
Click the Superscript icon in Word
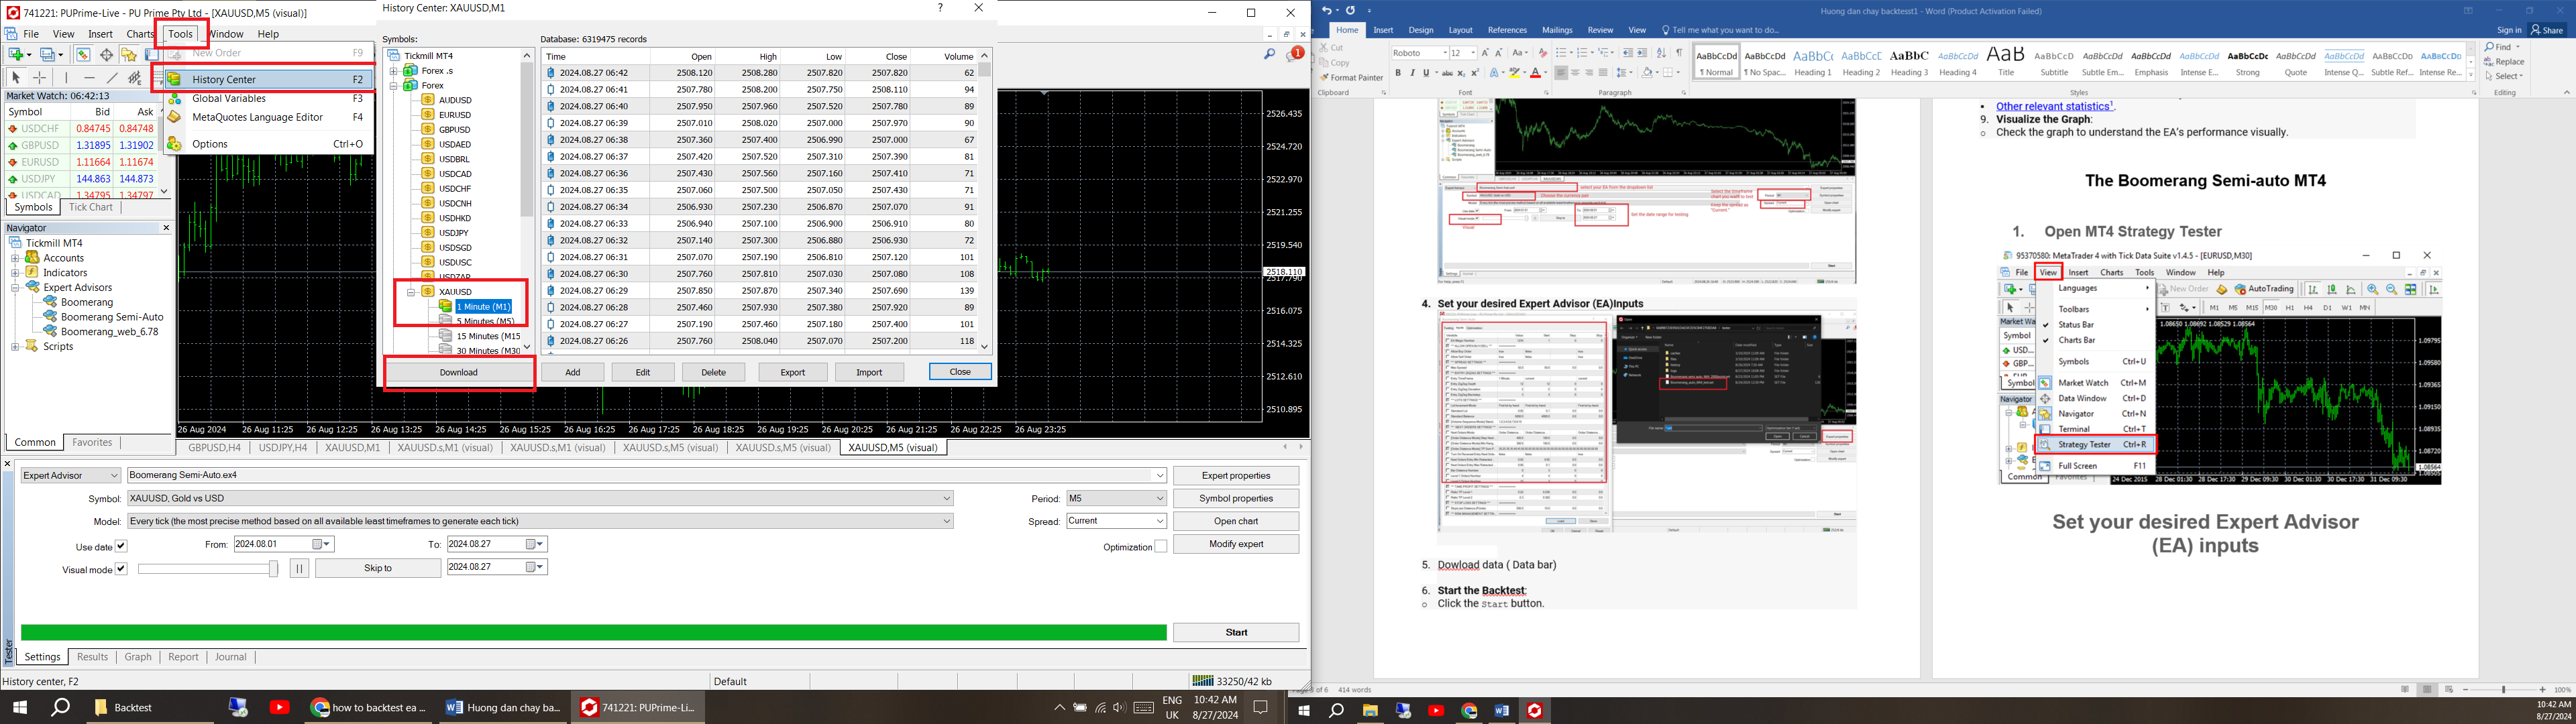coord(1475,73)
